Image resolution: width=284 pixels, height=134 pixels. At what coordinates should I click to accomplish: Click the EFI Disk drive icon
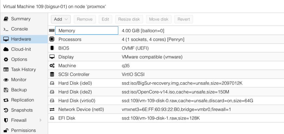tap(52, 118)
